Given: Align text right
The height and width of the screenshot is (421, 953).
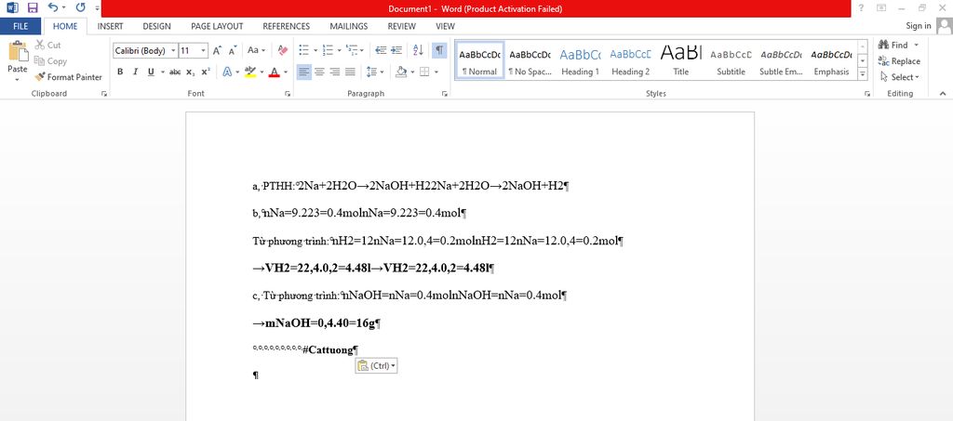Looking at the screenshot, I should click(334, 72).
